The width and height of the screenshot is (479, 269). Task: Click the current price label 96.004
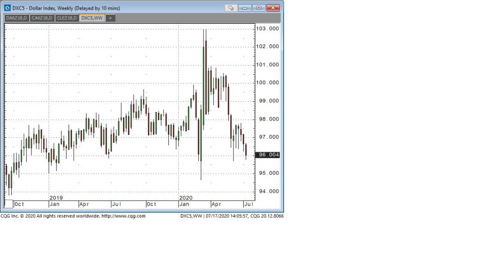click(268, 155)
